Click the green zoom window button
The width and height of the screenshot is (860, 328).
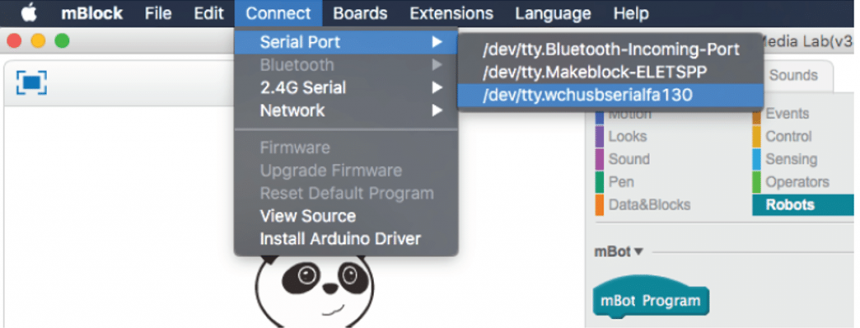click(62, 40)
